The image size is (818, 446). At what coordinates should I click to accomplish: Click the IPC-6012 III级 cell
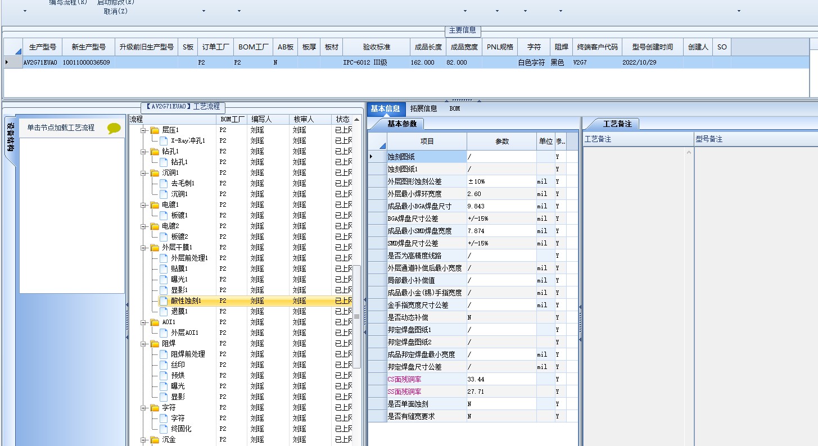(376, 62)
